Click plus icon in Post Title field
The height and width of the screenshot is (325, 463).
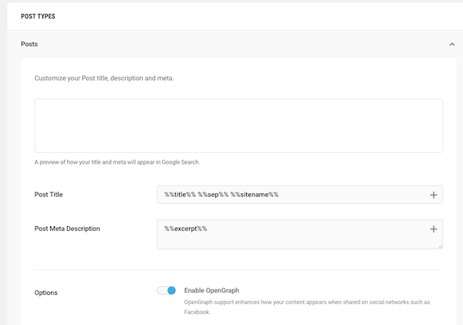pos(434,195)
